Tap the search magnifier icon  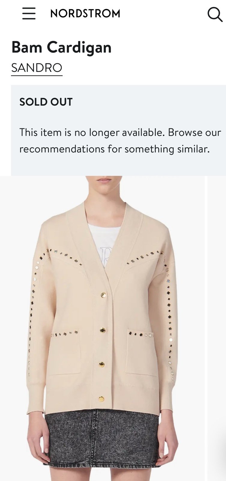click(215, 14)
